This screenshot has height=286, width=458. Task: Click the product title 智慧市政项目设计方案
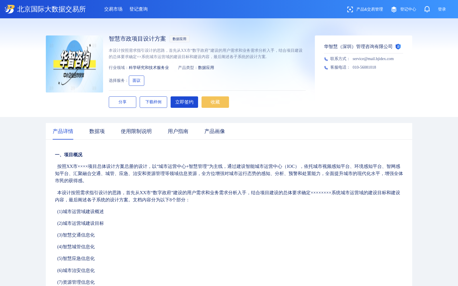tap(137, 39)
